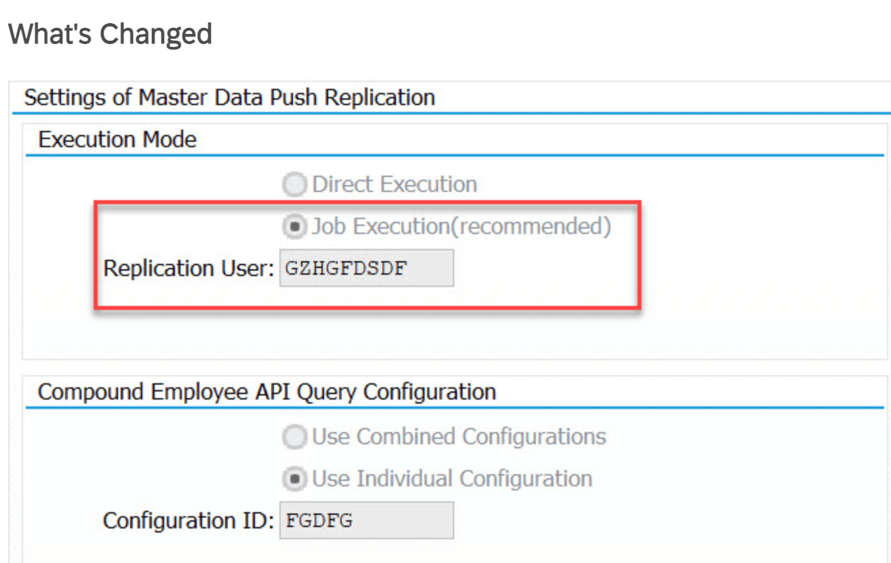Select the Direct Execution radio button
The image size is (891, 563).
(295, 185)
